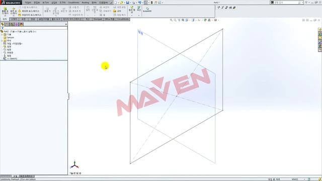The width and height of the screenshot is (322, 181).
Task: Open Design Library task pane tab
Action: (x=320, y=34)
